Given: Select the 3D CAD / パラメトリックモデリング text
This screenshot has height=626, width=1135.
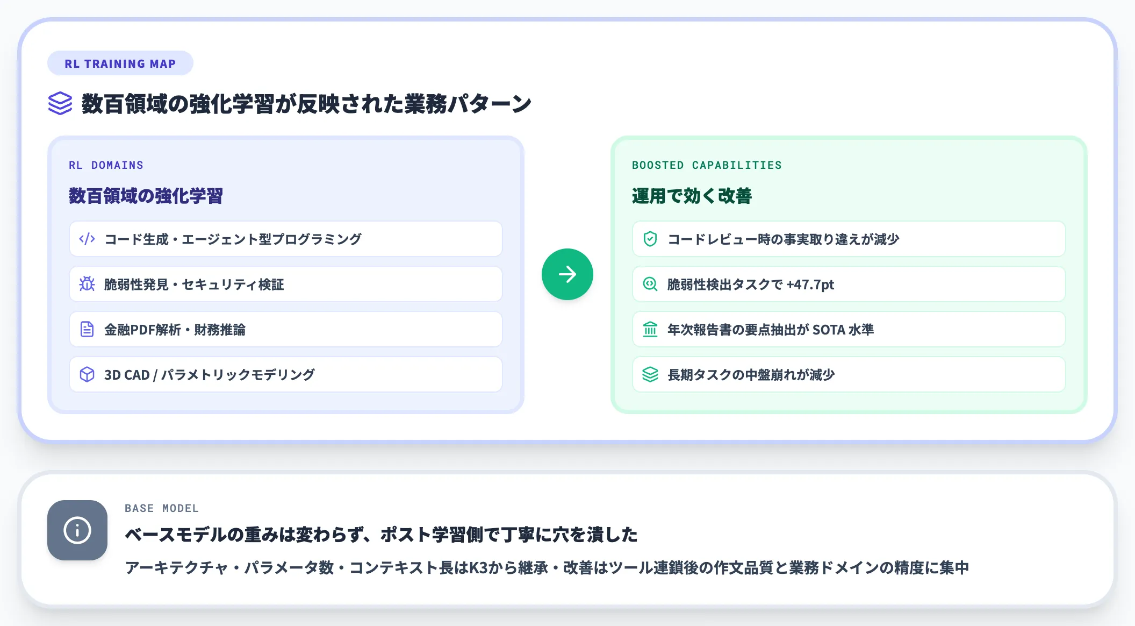Looking at the screenshot, I should point(210,374).
